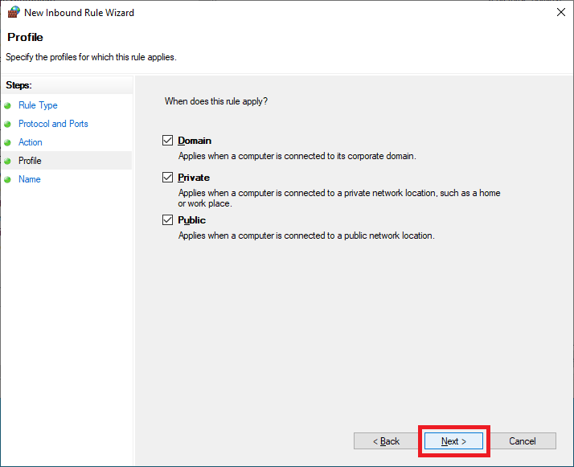Viewport: 574px width, 467px height.
Task: Open the Protocol and Ports step
Action: [53, 124]
